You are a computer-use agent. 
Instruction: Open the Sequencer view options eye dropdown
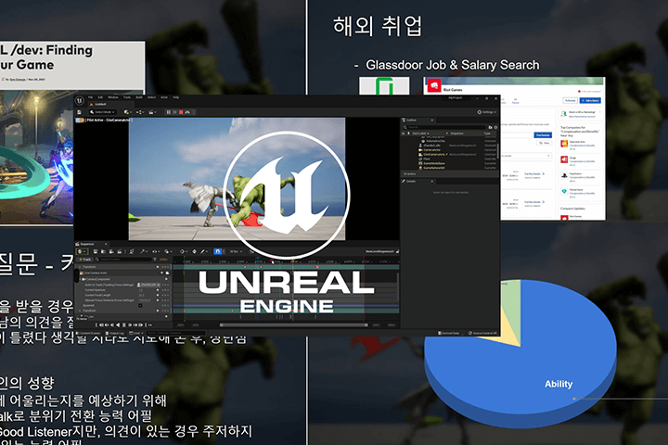point(156,251)
